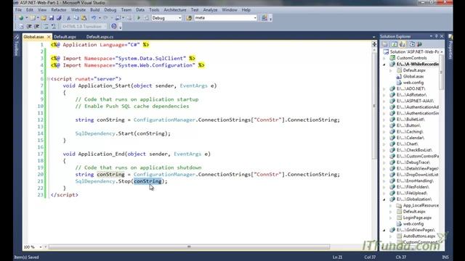Click Properties icon in Solution Explorer toolbar
This screenshot has height=261, width=465.
[x=385, y=44]
